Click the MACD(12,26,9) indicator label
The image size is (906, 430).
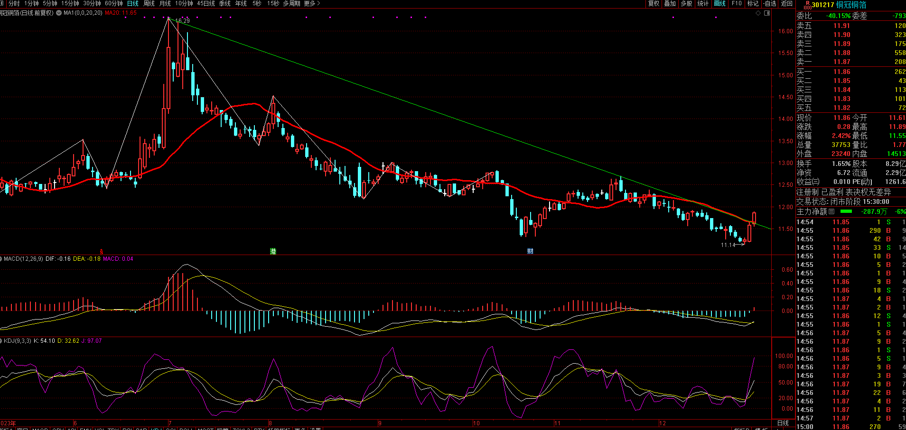(23, 259)
